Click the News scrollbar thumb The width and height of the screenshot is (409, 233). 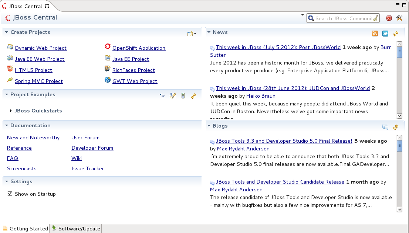pyautogui.click(x=399, y=52)
